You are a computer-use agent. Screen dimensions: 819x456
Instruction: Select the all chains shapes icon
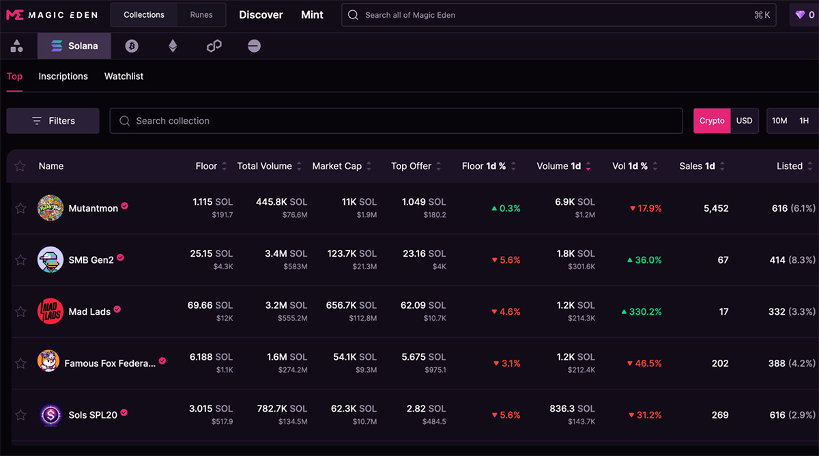click(x=17, y=46)
